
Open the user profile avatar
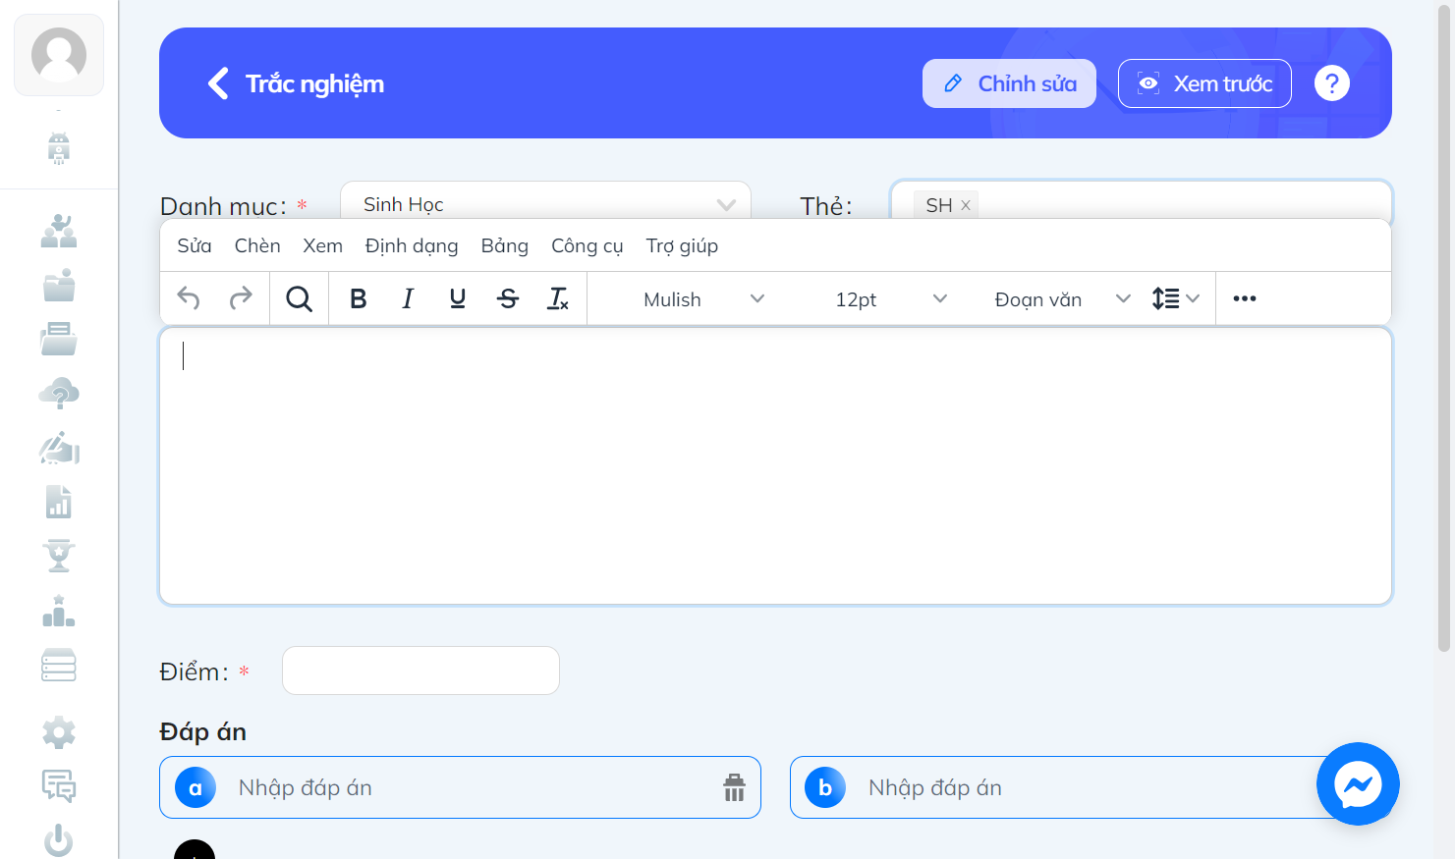pyautogui.click(x=59, y=55)
